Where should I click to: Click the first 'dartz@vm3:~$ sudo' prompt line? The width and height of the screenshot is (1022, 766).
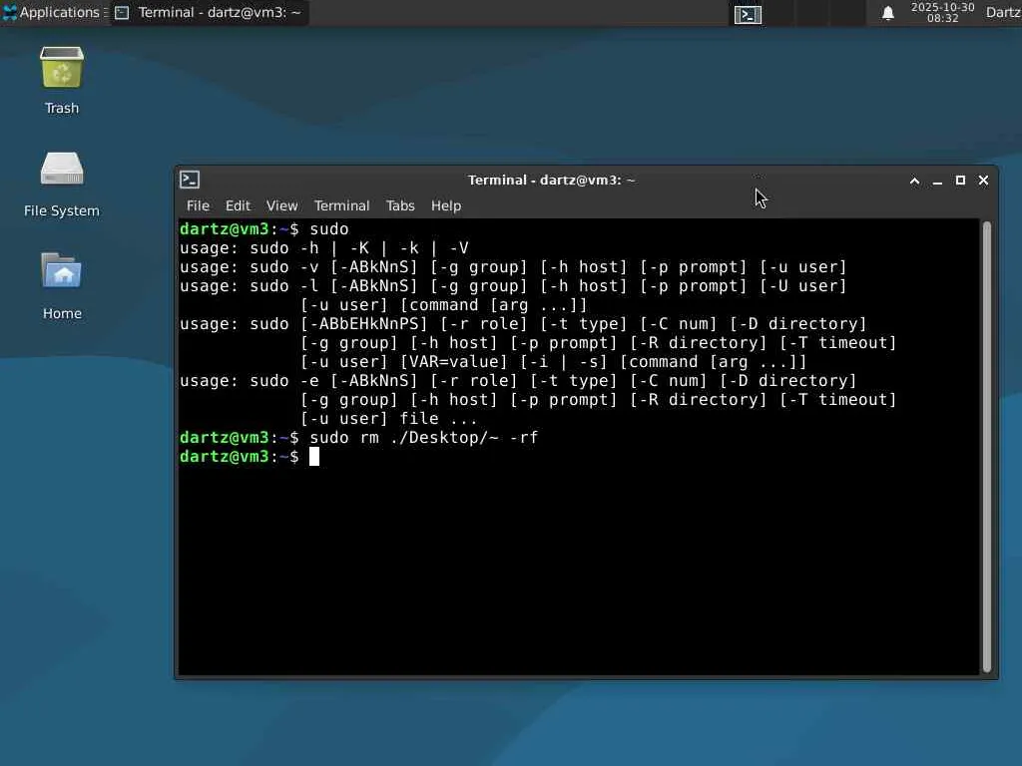(263, 229)
